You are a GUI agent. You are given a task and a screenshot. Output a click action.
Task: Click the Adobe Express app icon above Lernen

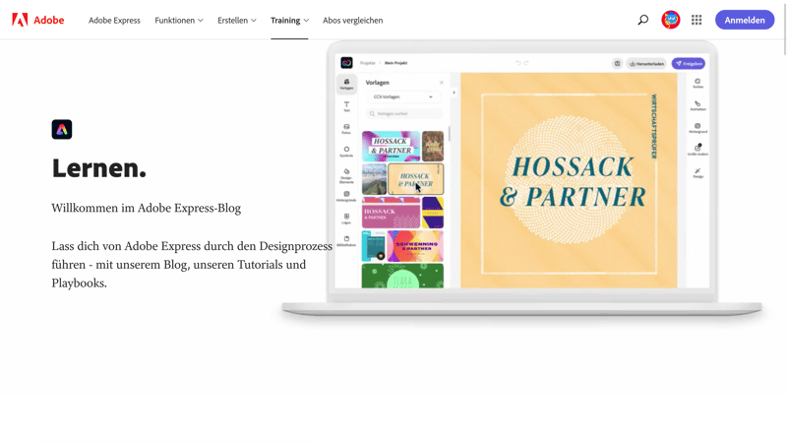pos(62,129)
